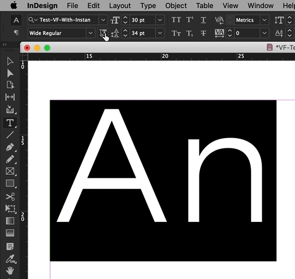Toggle Small Caps formatting
Viewport: 295px width, 279px height.
coord(176,33)
